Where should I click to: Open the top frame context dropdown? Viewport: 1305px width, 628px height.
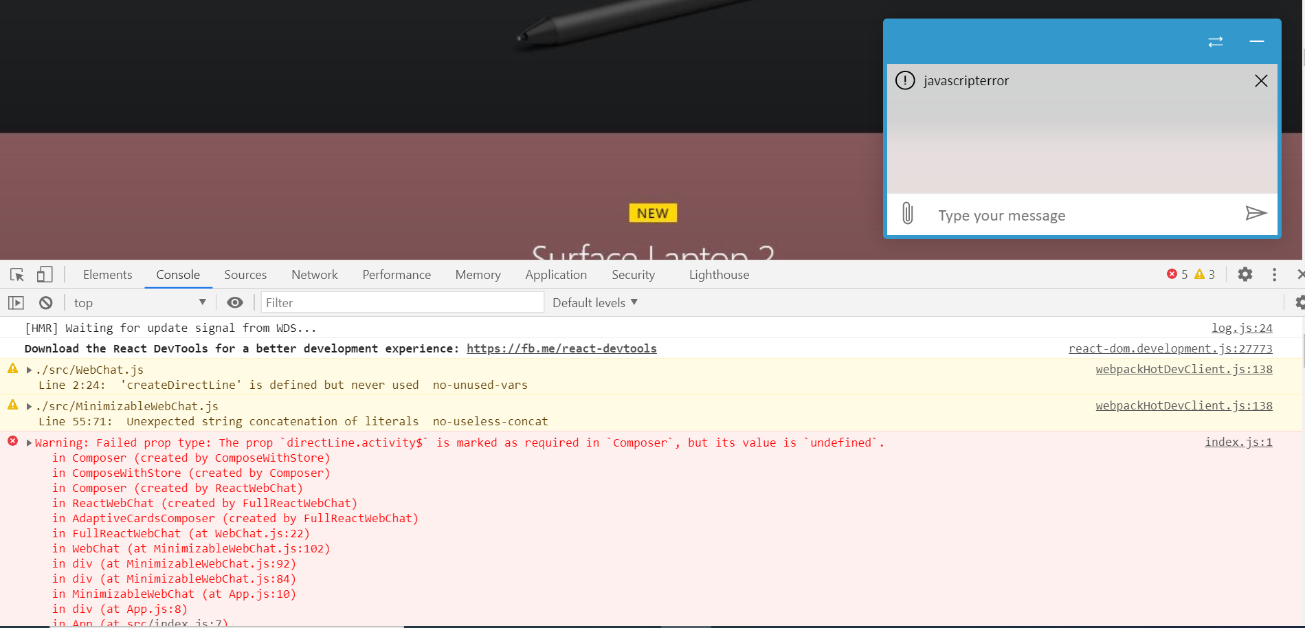point(137,302)
